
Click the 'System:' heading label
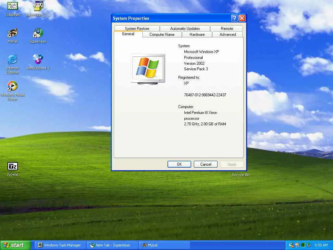point(184,46)
